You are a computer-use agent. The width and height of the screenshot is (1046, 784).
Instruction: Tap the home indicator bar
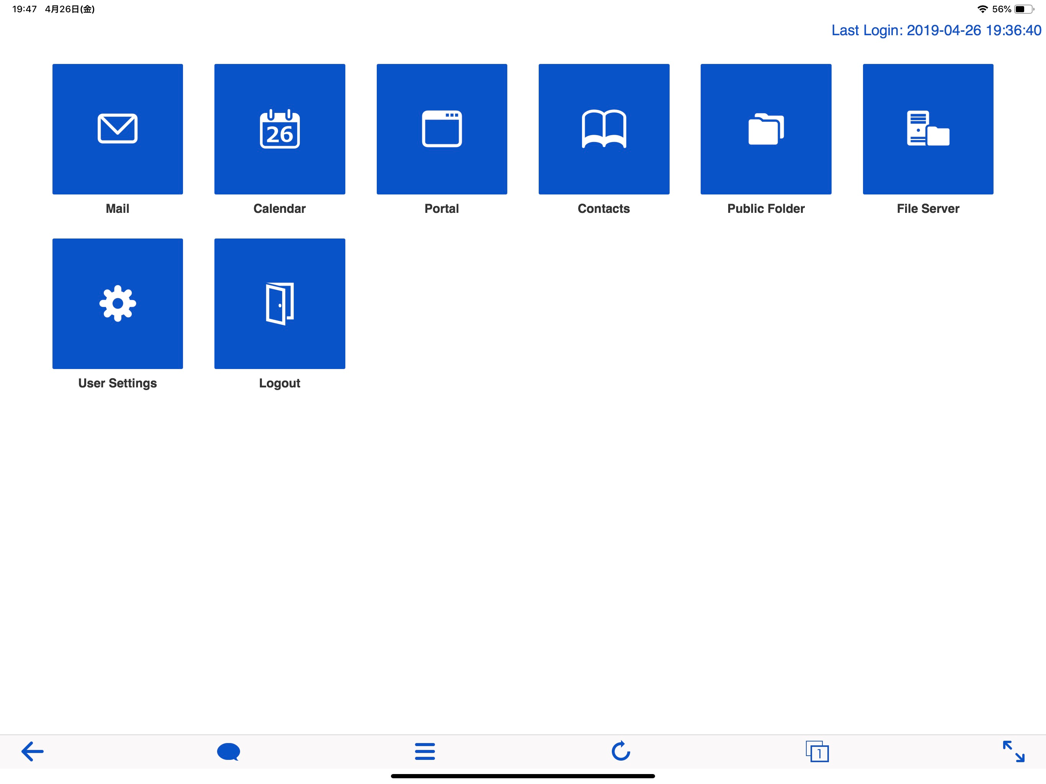tap(523, 776)
